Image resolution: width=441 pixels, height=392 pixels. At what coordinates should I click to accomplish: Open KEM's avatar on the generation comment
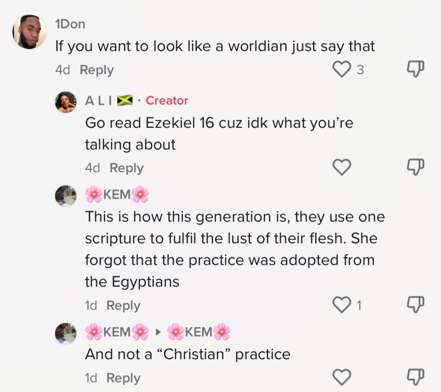click(x=66, y=196)
